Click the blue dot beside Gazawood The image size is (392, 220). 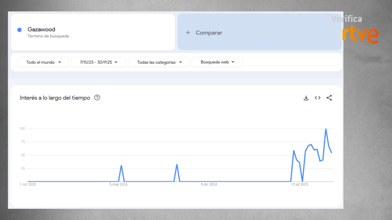[20, 30]
